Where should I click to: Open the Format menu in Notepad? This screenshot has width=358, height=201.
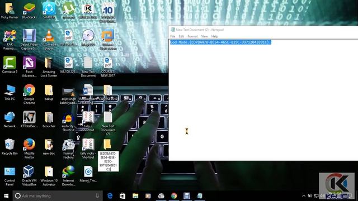pos(192,36)
